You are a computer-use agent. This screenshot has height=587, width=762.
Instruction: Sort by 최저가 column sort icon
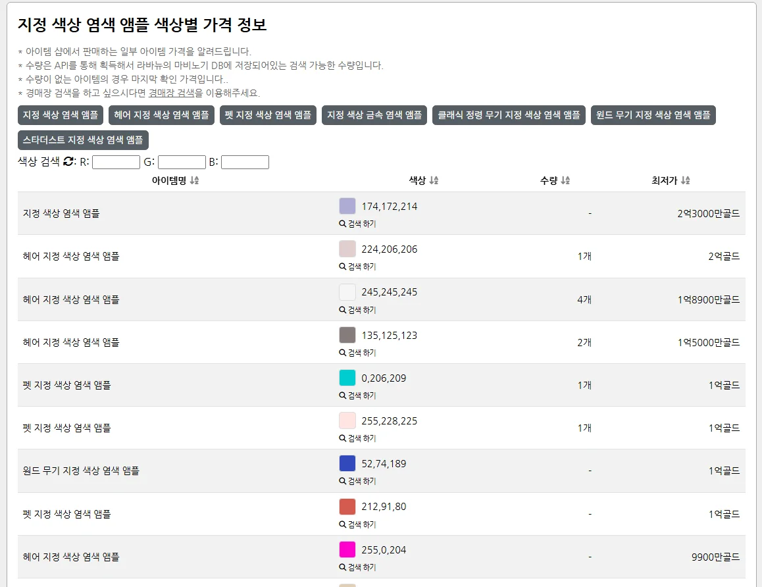coord(686,180)
